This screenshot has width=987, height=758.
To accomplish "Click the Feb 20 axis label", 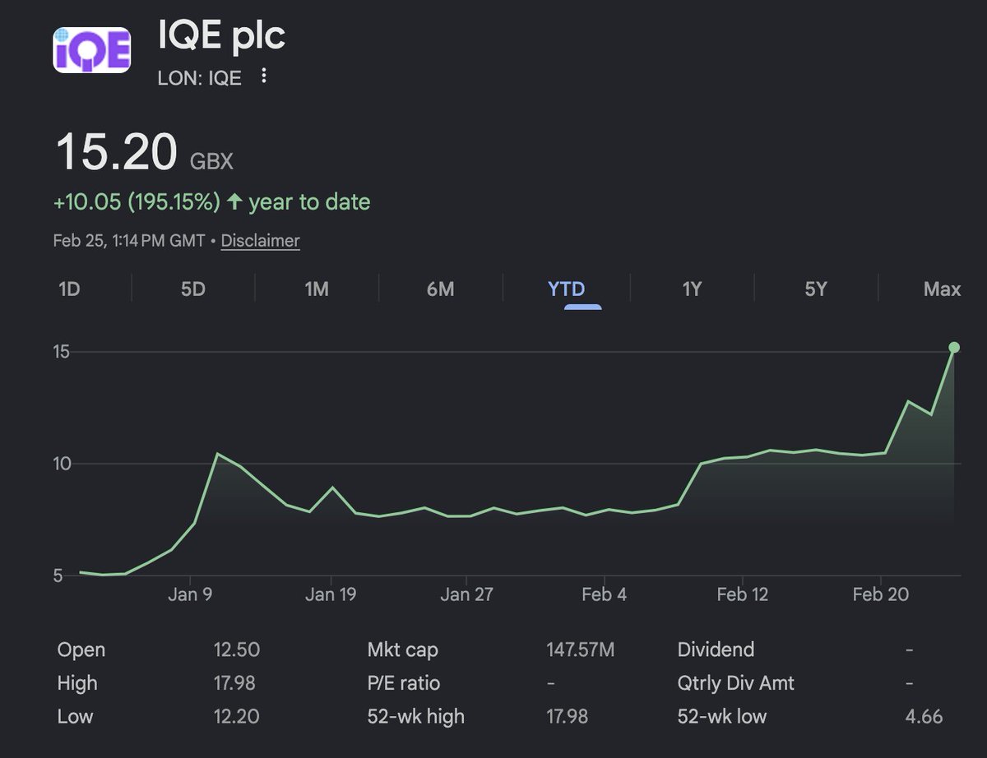I will pyautogui.click(x=880, y=594).
